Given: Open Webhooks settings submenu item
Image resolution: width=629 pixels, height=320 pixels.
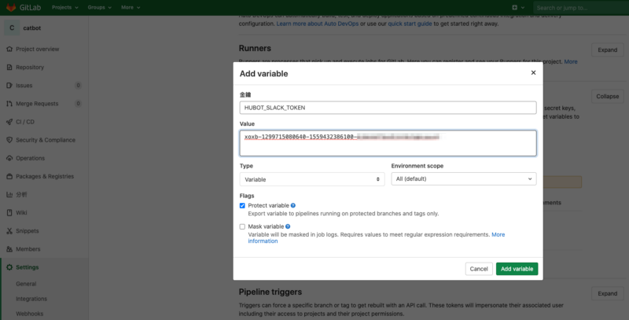Looking at the screenshot, I should pos(29,314).
